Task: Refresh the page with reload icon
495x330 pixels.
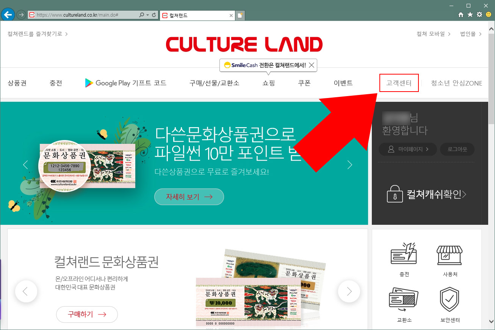Action: coord(154,15)
